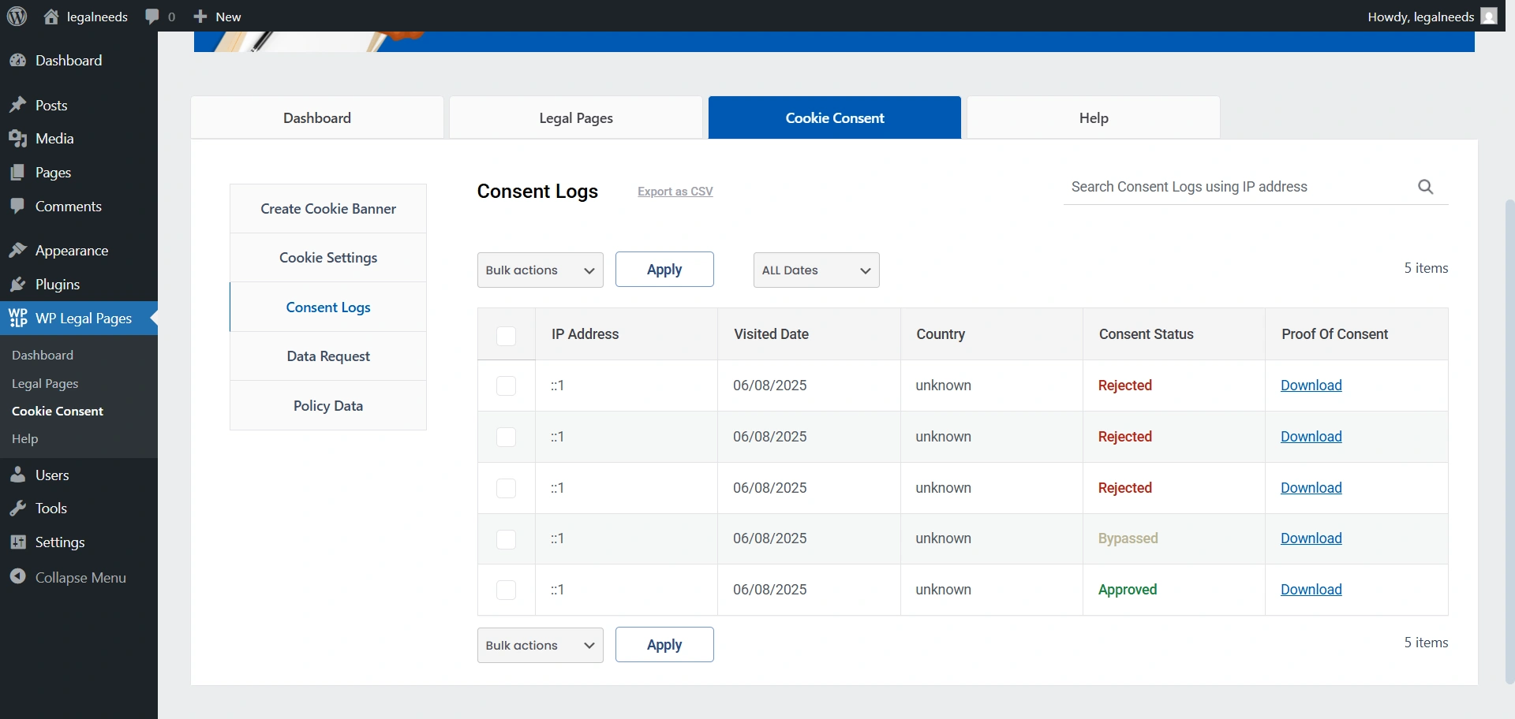This screenshot has width=1515, height=719.
Task: Click the Collapse Menu arrow icon
Action: [17, 577]
